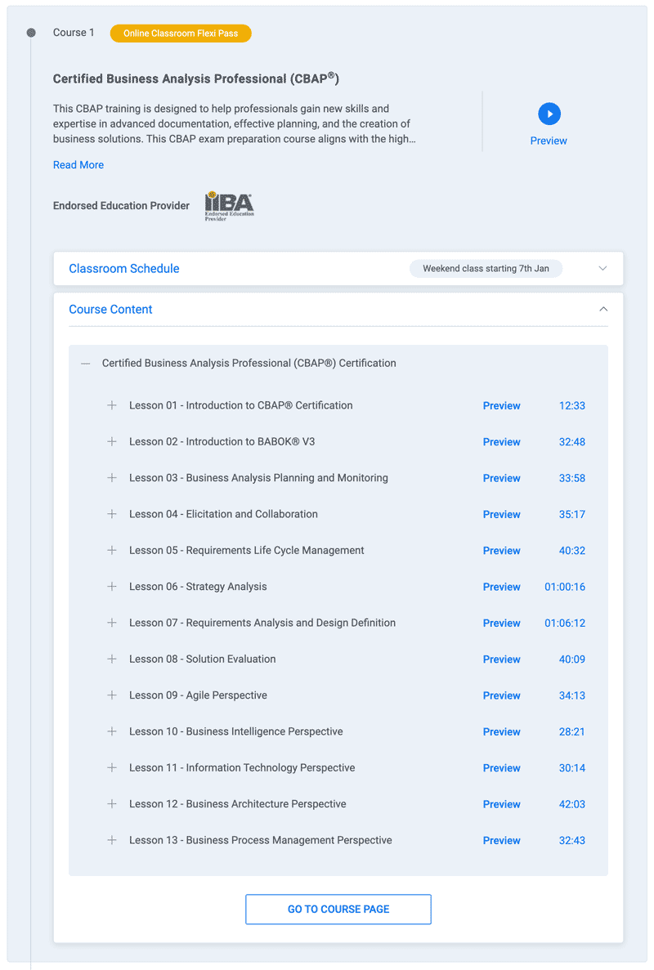
Task: Click the Preview label under play button
Action: tap(549, 141)
